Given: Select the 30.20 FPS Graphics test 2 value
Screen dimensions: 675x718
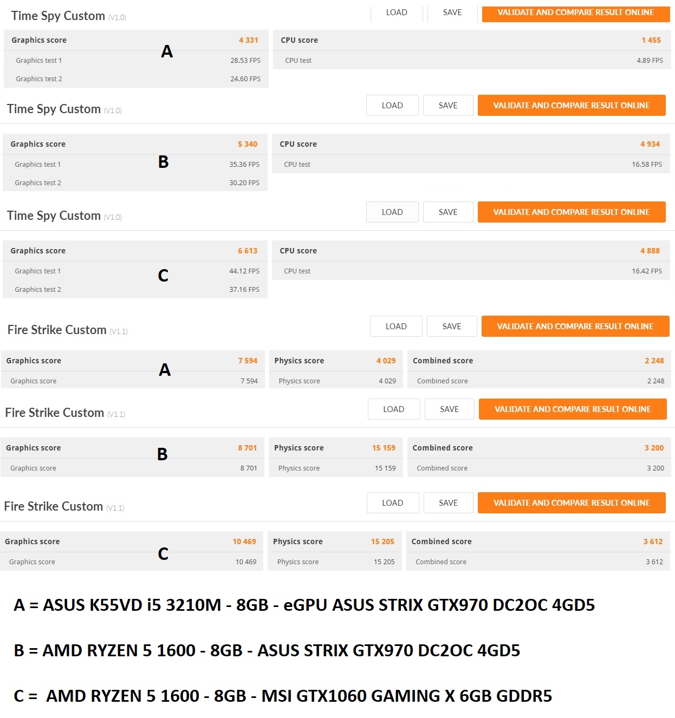Looking at the screenshot, I should coord(244,183).
